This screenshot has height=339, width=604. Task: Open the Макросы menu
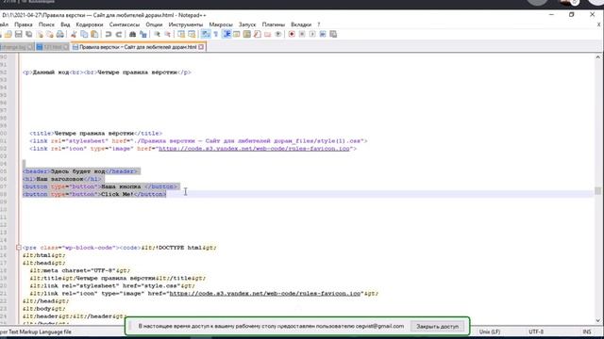click(221, 24)
